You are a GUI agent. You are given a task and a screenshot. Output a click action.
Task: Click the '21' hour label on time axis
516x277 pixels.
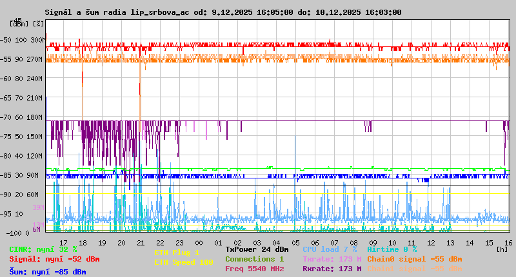click(x=141, y=243)
